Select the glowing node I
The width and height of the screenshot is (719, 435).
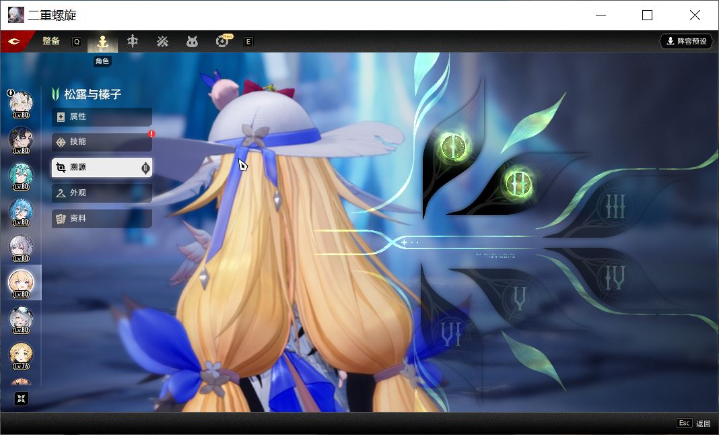tap(453, 147)
